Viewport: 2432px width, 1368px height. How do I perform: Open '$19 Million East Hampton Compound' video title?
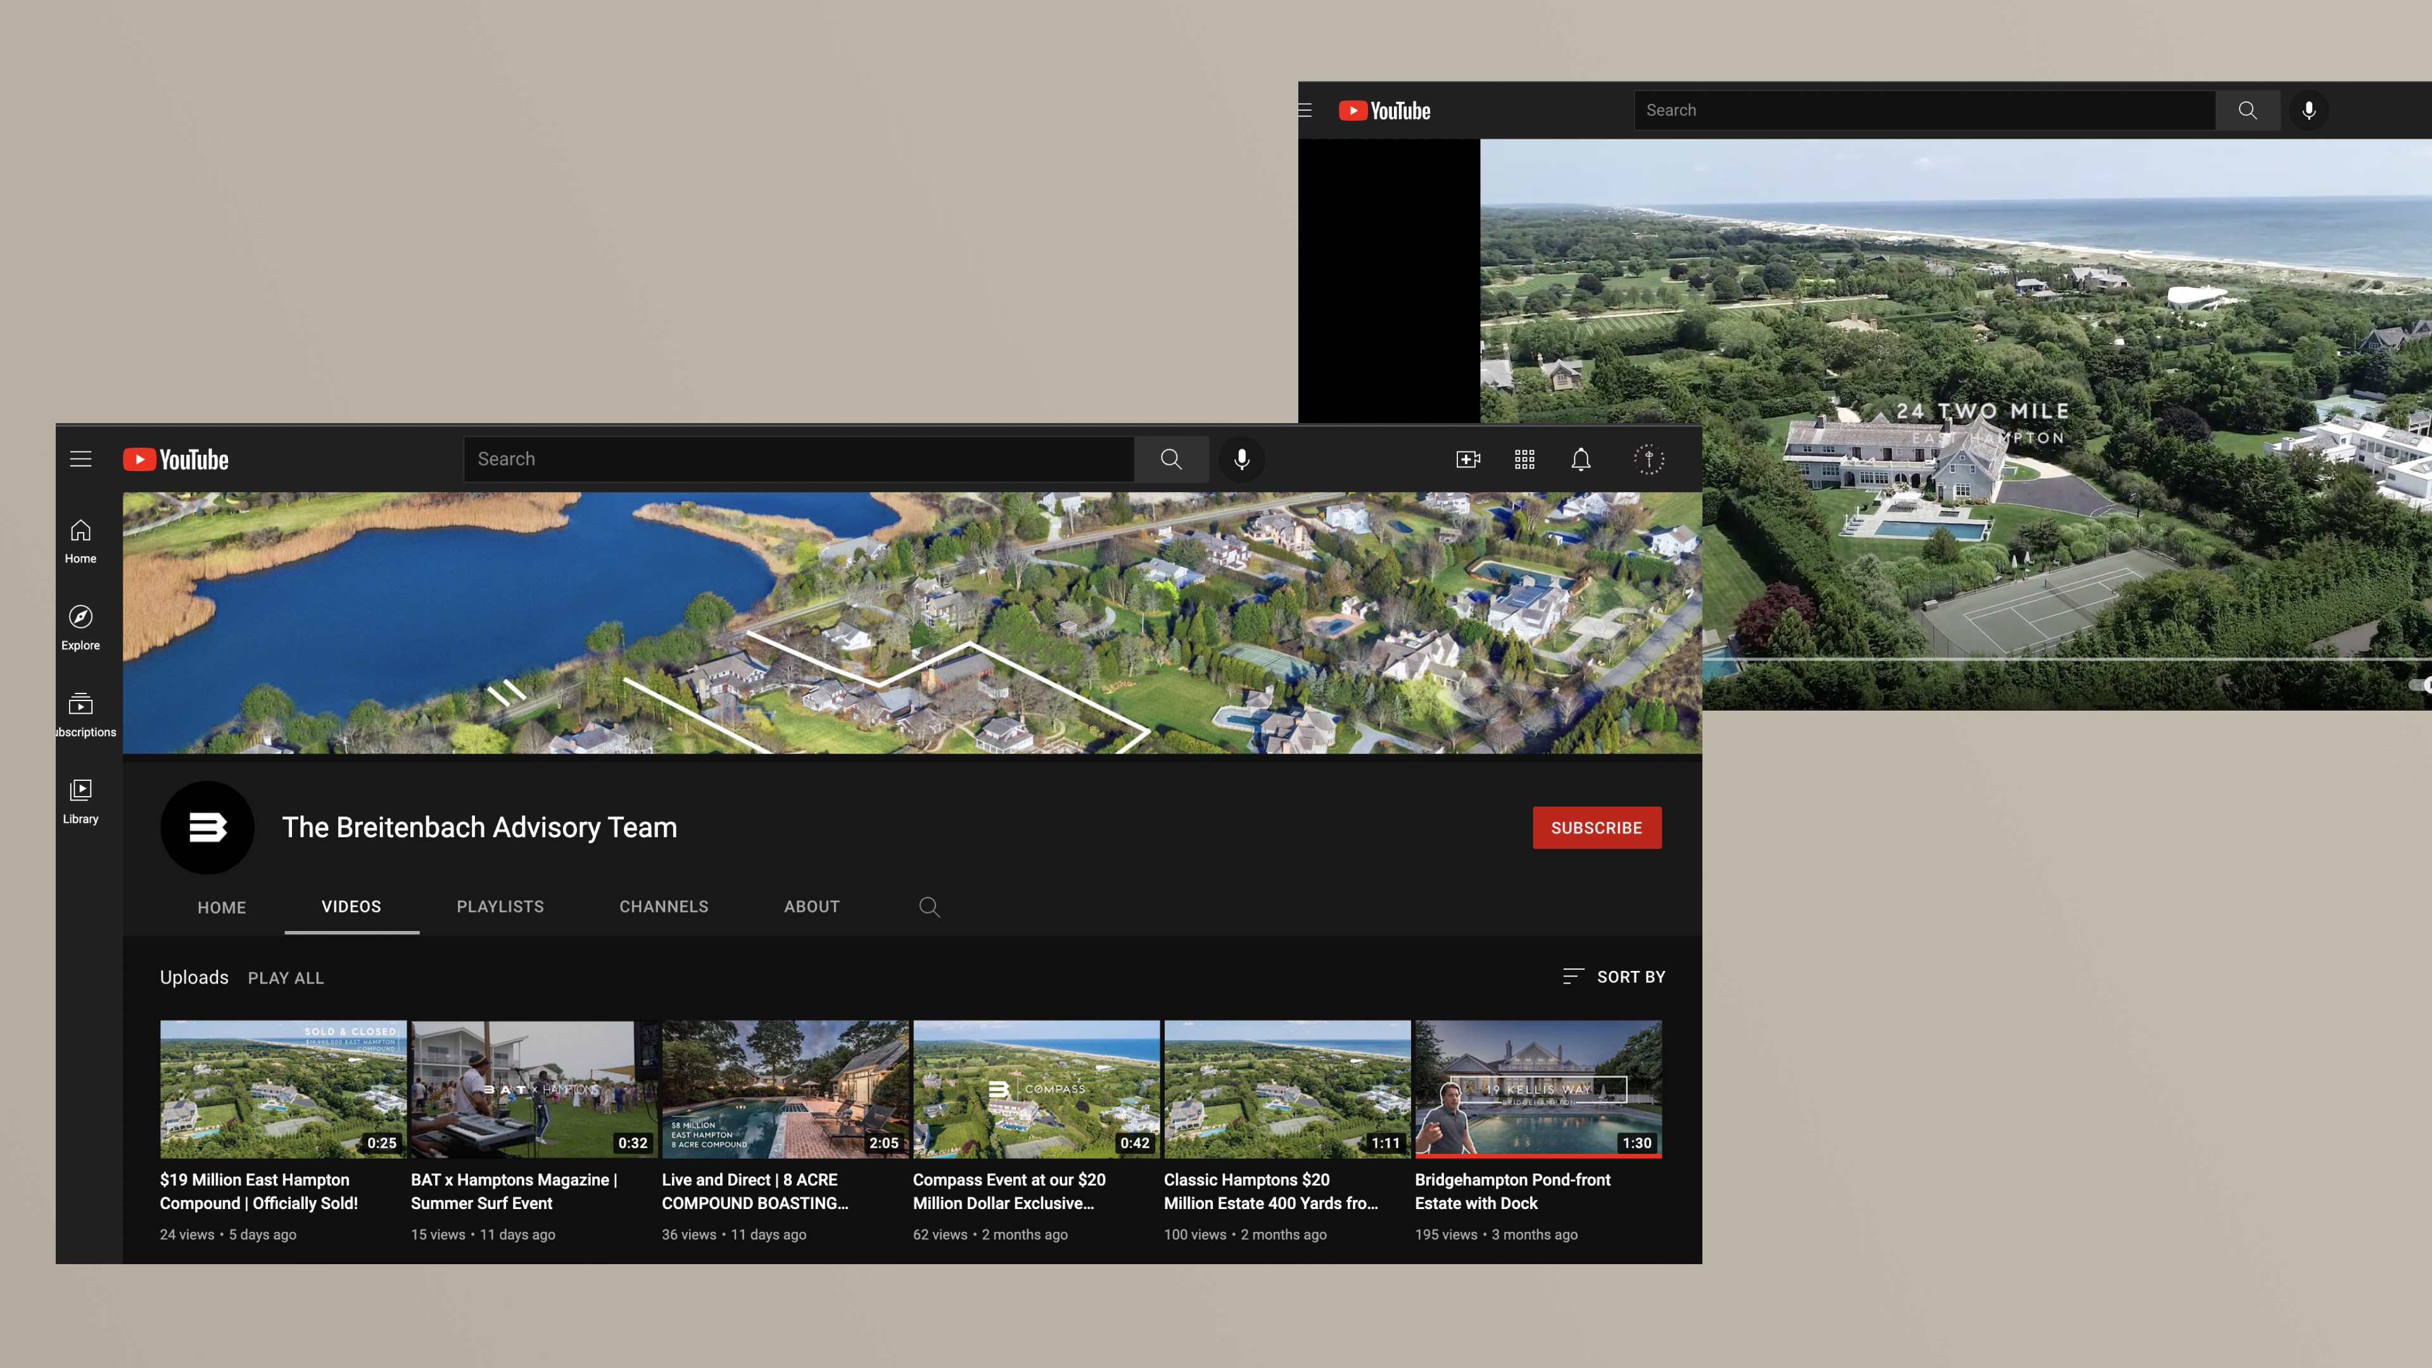pos(258,1191)
